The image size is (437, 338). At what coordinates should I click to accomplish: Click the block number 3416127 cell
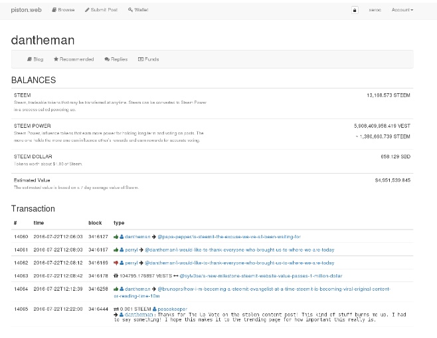pos(98,237)
